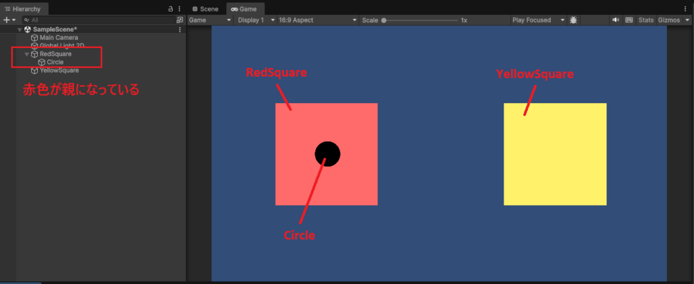Click the Scale slider handle

[x=384, y=20]
